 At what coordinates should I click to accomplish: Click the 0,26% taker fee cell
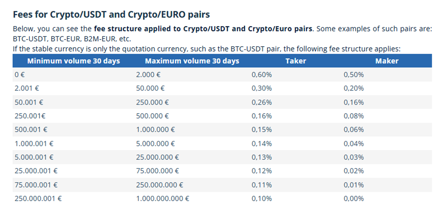click(x=262, y=102)
